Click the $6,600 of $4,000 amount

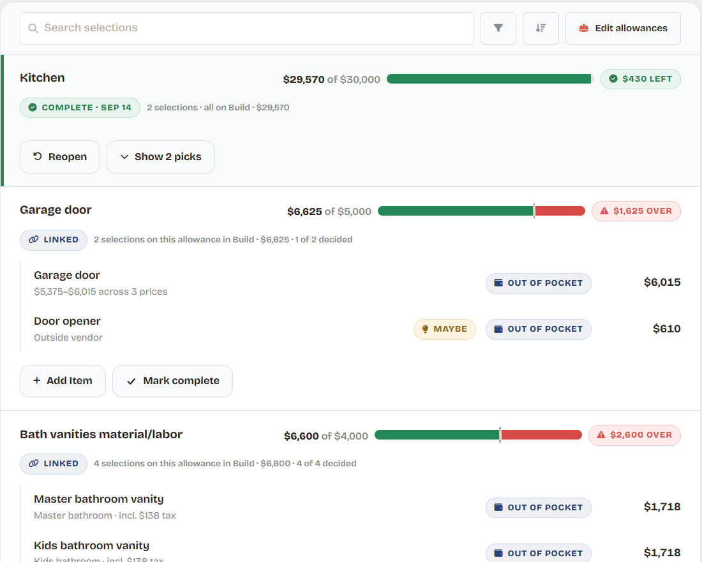[326, 436]
